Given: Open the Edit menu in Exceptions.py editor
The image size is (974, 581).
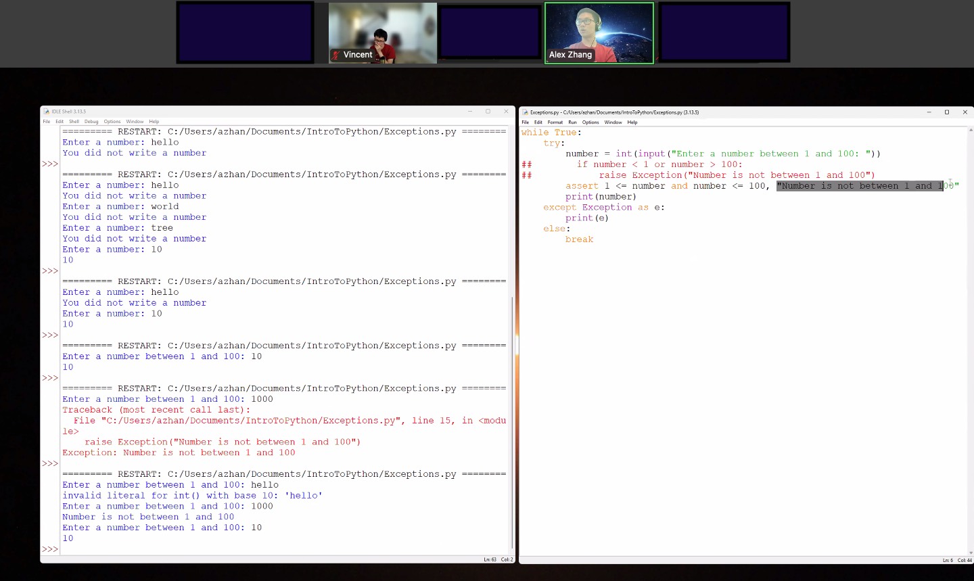Looking at the screenshot, I should [538, 122].
